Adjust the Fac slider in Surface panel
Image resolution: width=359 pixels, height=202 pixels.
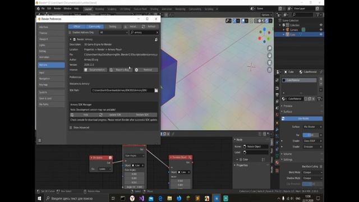click(x=310, y=135)
